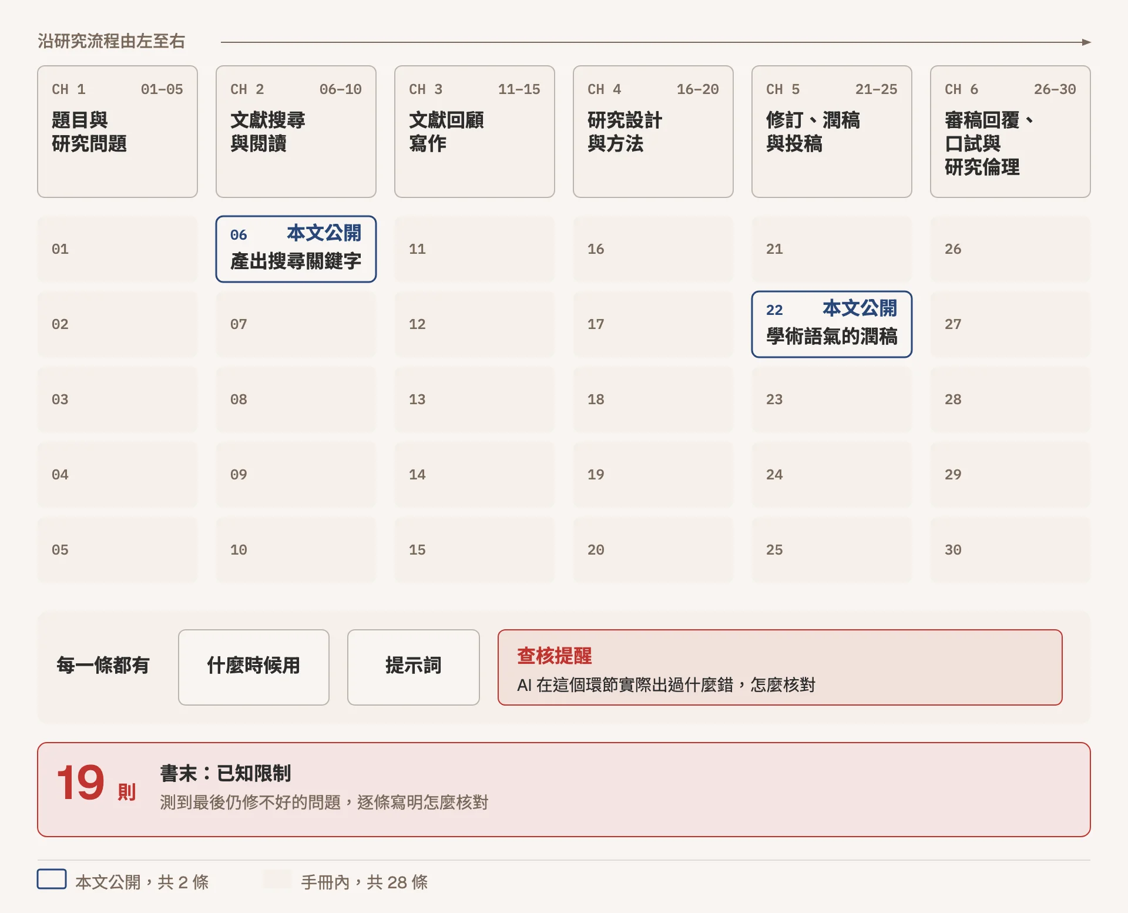This screenshot has height=913, width=1128.
Task: Select locked entry 13
Action: (x=475, y=400)
